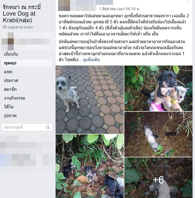Open photo of puppies among leaves
This screenshot has height=198, width=195.
pyautogui.click(x=90, y=166)
